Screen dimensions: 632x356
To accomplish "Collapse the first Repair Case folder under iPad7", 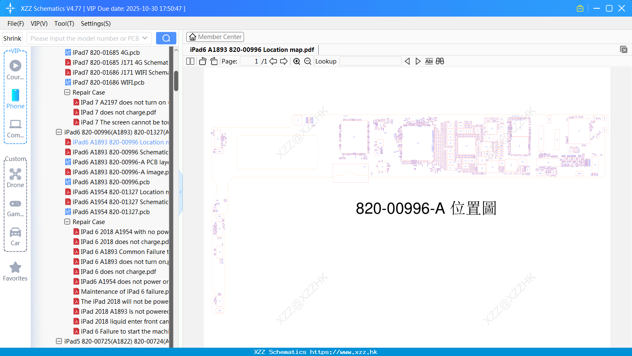I will point(67,92).
